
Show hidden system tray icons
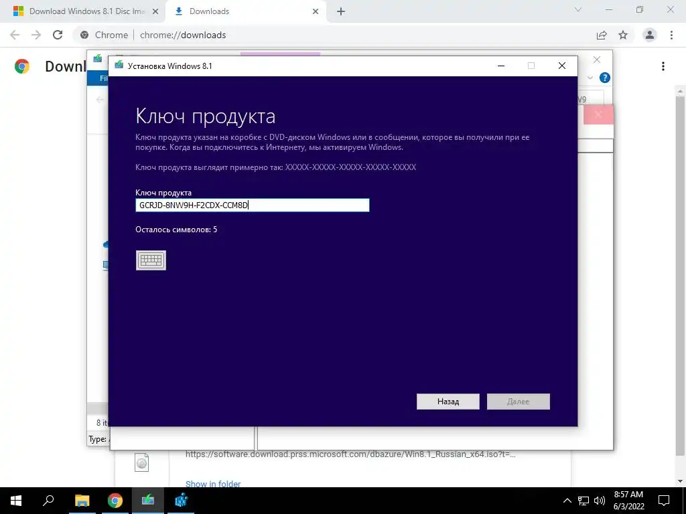pyautogui.click(x=567, y=501)
